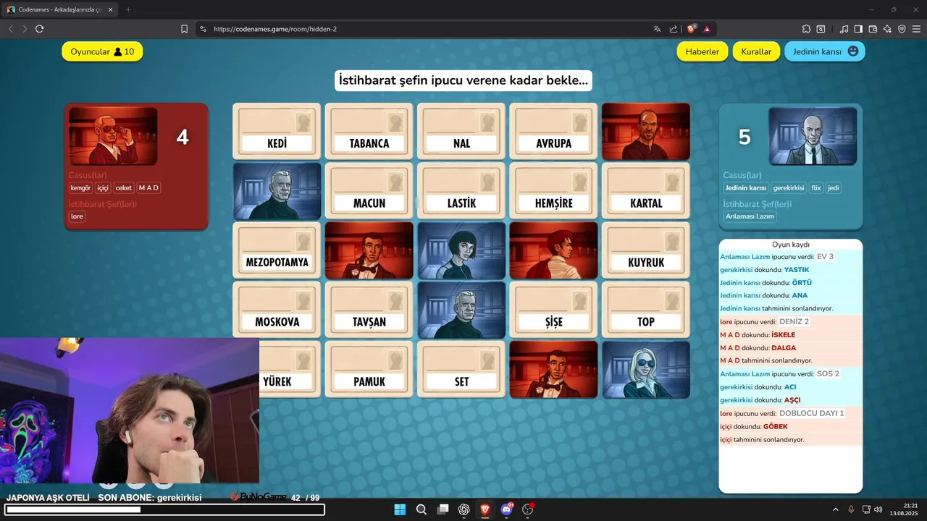The width and height of the screenshot is (927, 521).
Task: Open ChatGPT icon on taskbar
Action: coord(464,509)
